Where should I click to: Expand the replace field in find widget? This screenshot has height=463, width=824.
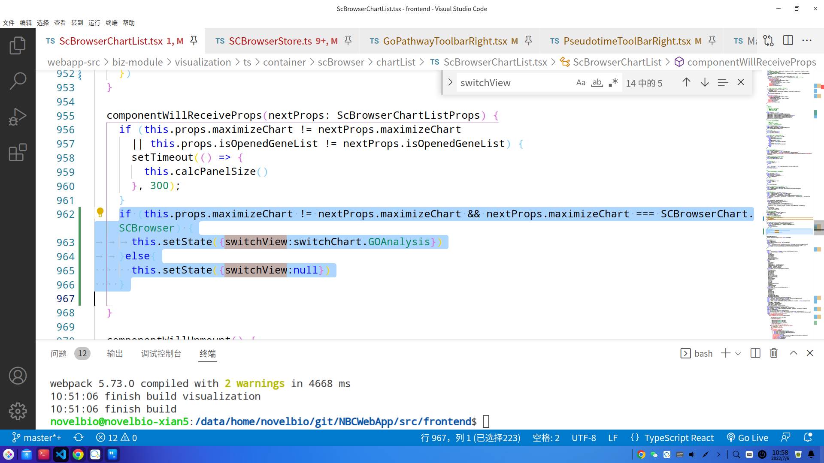pyautogui.click(x=450, y=82)
